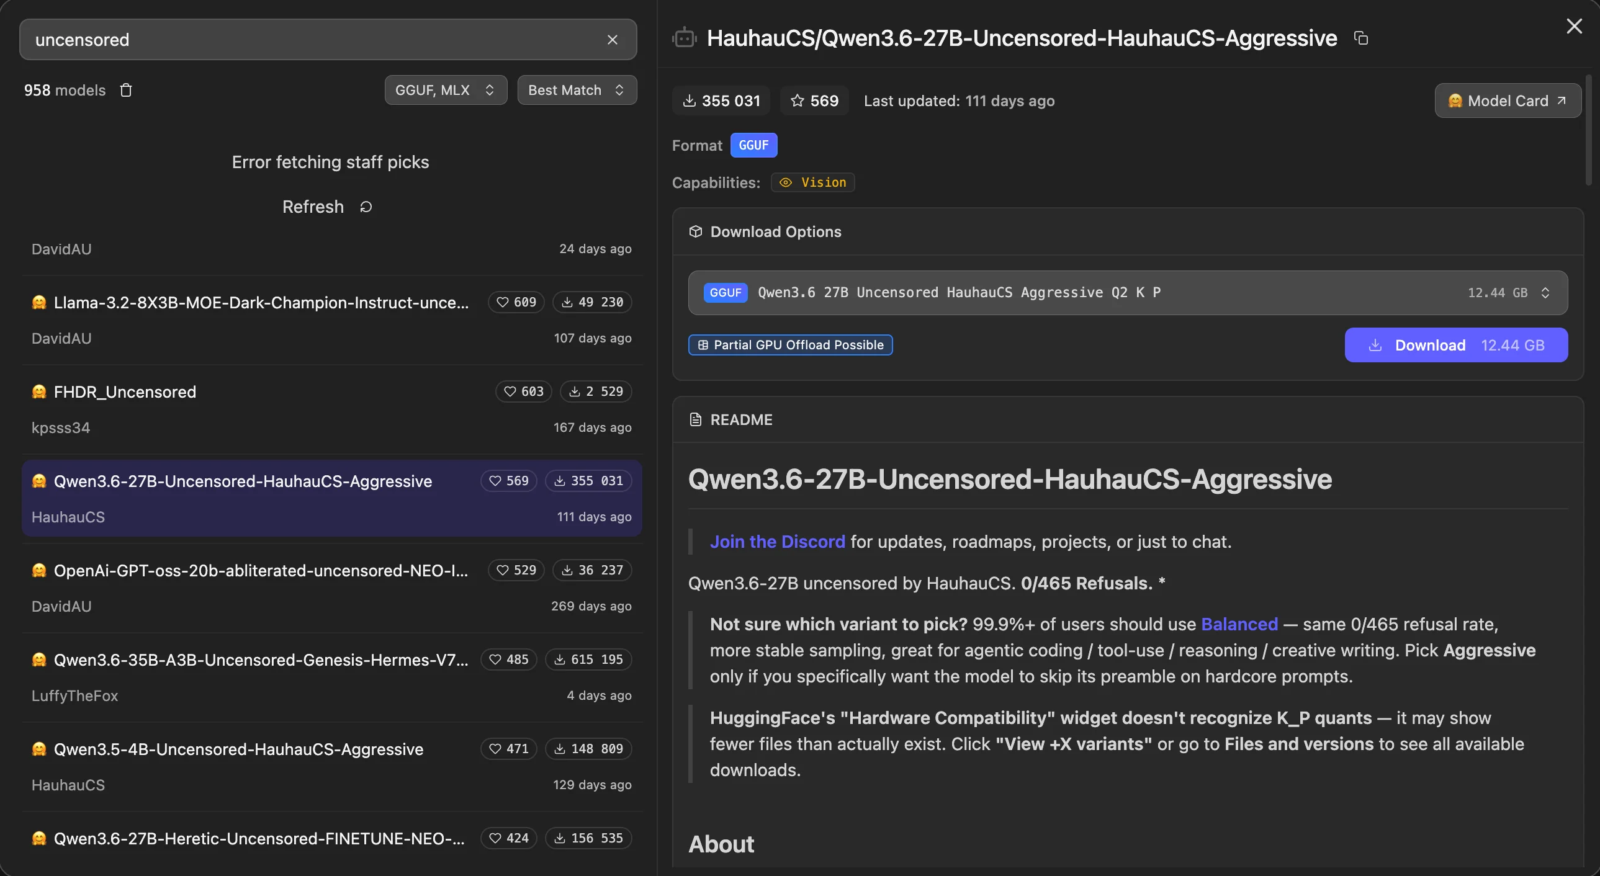This screenshot has width=1600, height=876.
Task: Click the Vision capability badge
Action: coord(813,182)
